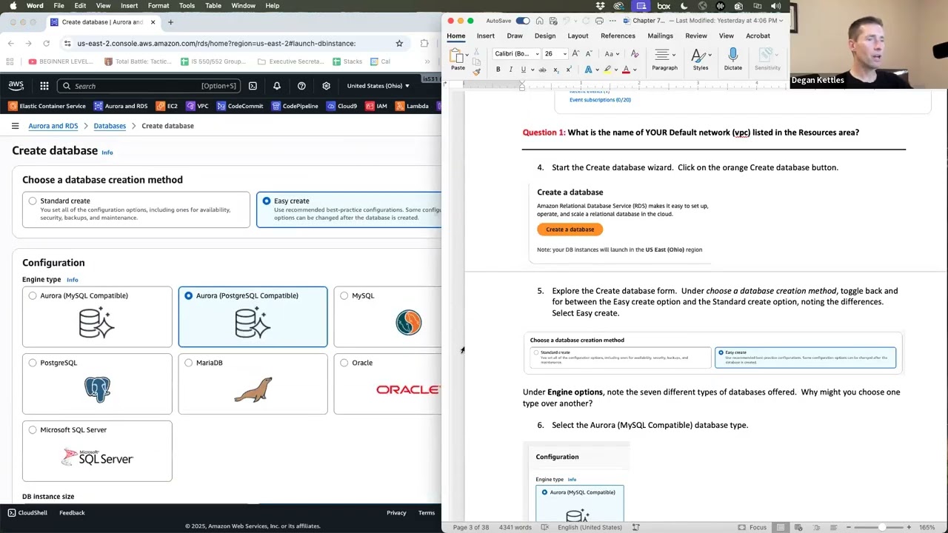This screenshot has height=533, width=948.
Task: Open the Table menu in macOS menu bar
Action: click(213, 6)
